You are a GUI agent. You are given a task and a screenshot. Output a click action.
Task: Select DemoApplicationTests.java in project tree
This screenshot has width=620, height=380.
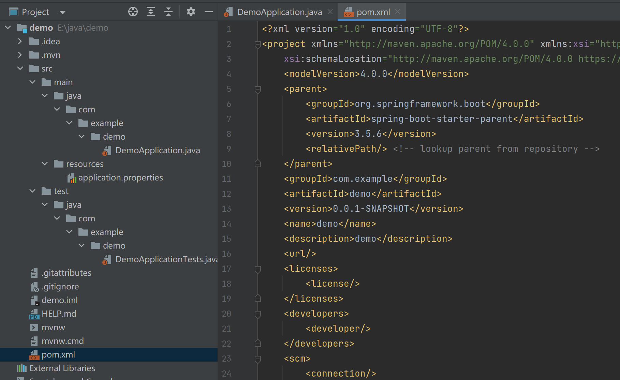tap(166, 259)
